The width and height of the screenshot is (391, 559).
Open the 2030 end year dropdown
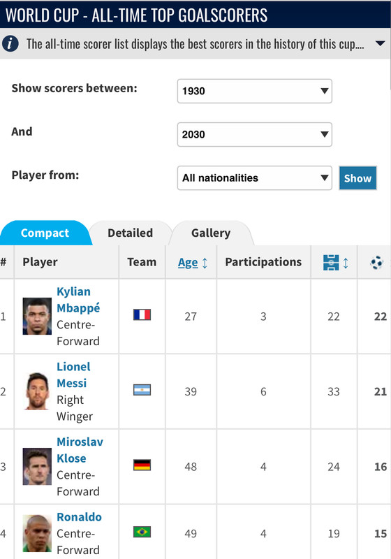pyautogui.click(x=255, y=134)
